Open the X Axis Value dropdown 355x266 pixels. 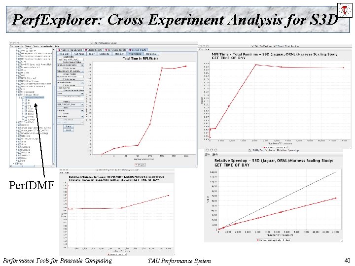[x=70, y=71]
